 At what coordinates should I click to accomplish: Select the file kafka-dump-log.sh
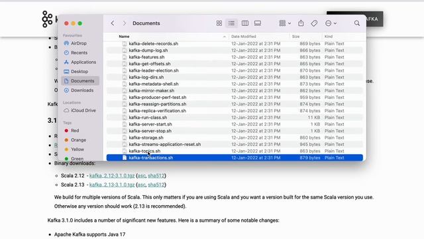point(148,50)
